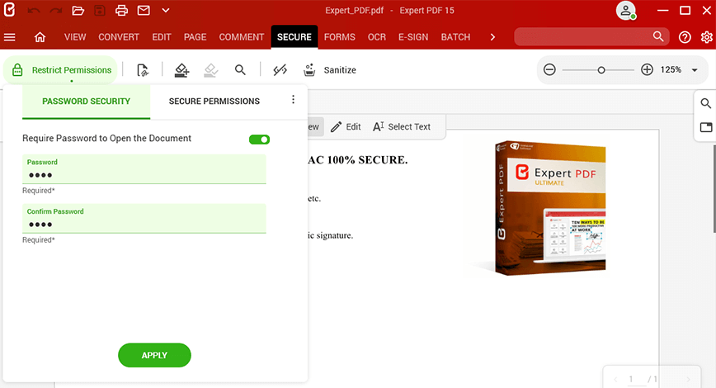Screen dimensions: 716x388
Task: Click the search and redact magnifier
Action: [240, 70]
